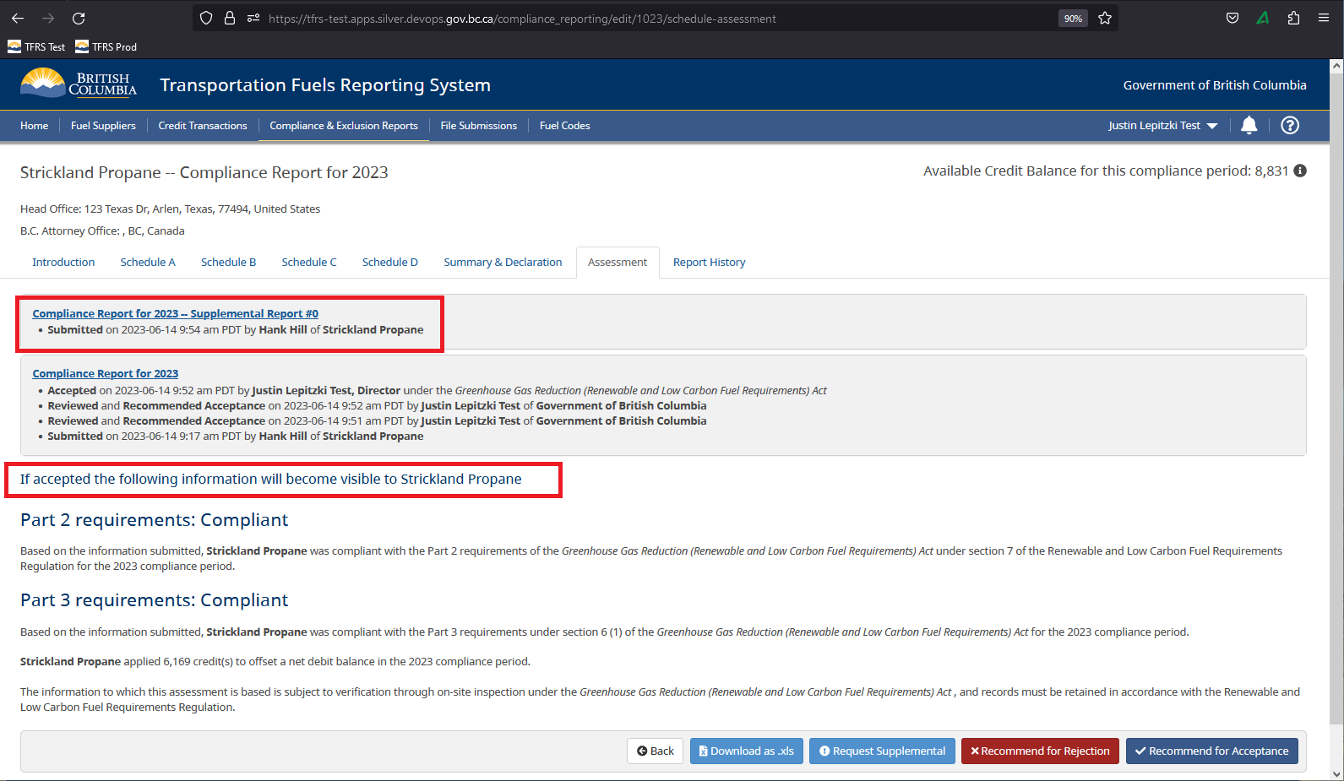
Task: Switch to the Schedule B tab
Action: (228, 263)
